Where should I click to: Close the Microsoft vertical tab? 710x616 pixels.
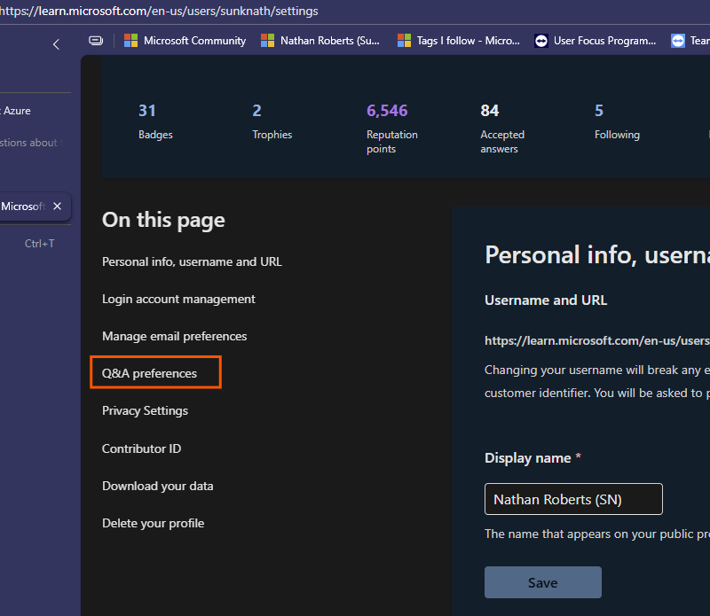coord(57,207)
